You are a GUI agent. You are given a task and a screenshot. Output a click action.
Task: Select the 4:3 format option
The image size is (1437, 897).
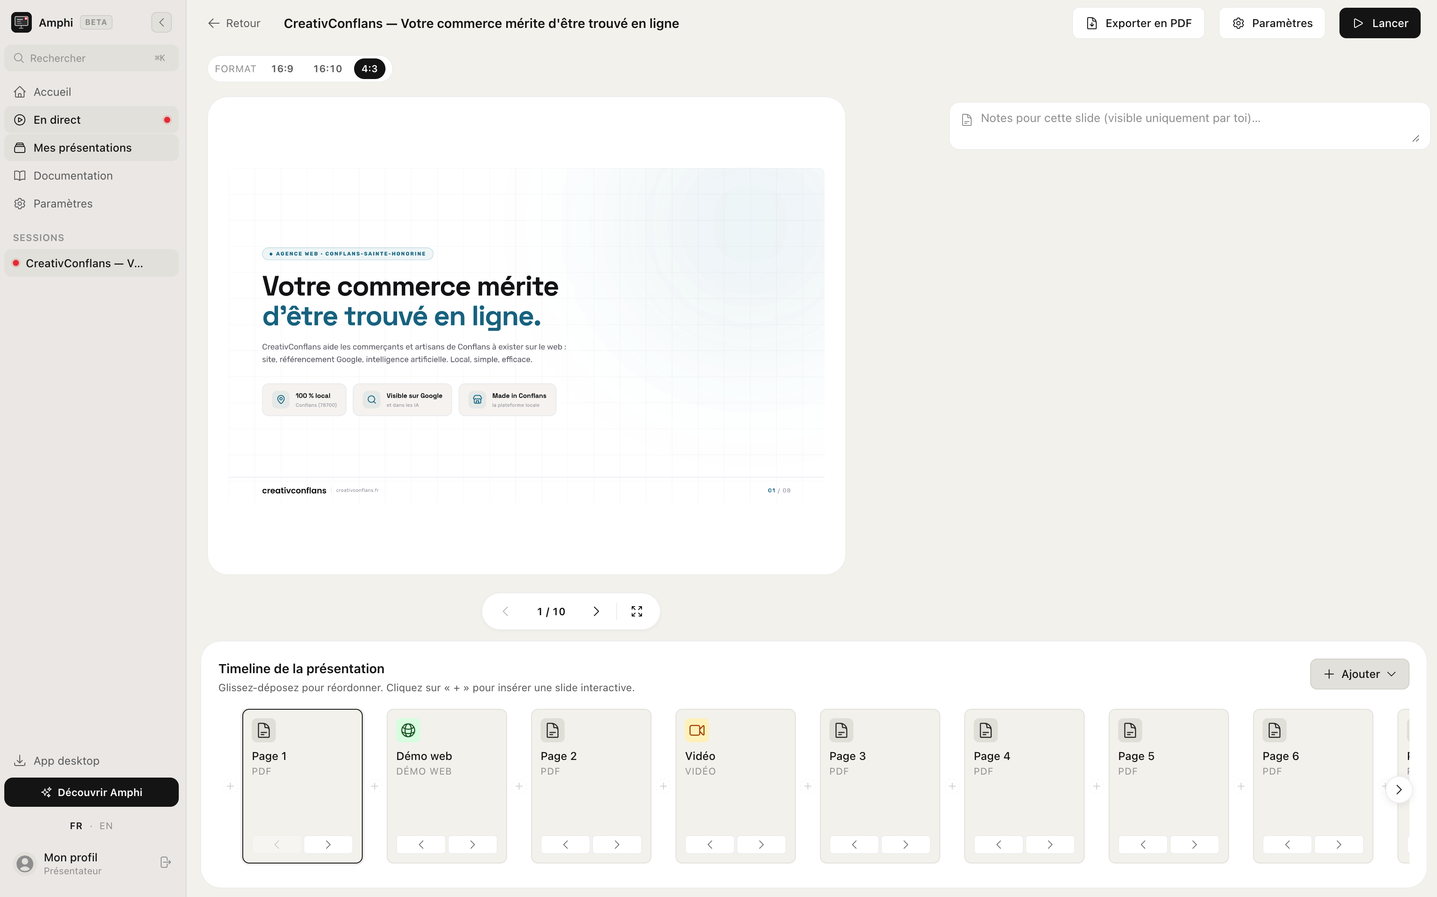tap(369, 69)
